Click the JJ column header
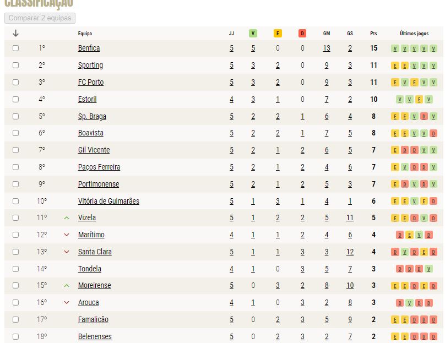 click(231, 34)
